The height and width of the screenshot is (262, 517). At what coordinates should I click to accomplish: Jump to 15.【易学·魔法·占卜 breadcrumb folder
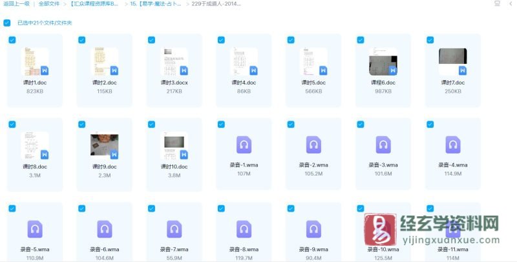(155, 4)
